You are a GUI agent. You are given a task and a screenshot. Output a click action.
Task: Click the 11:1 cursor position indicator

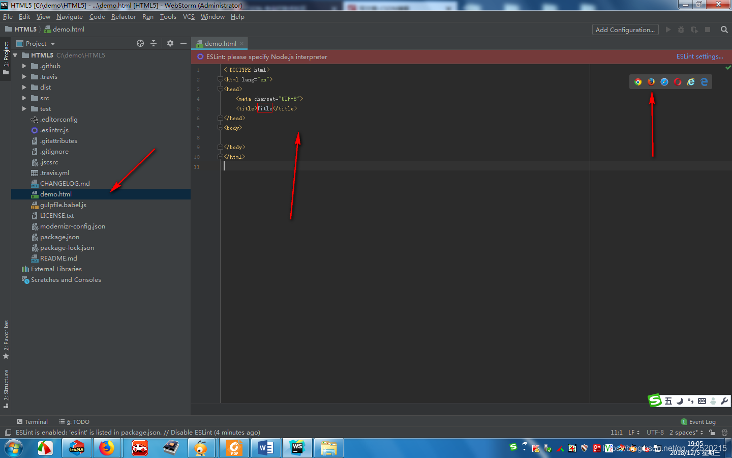[x=616, y=432]
